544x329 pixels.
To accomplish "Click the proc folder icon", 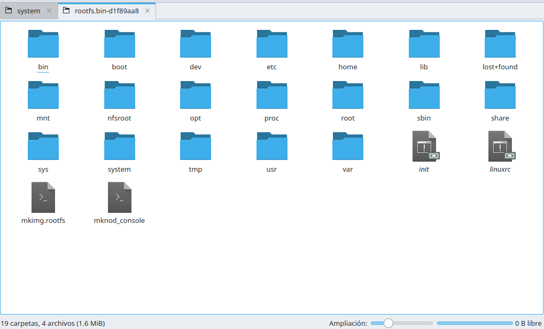I will pyautogui.click(x=271, y=95).
